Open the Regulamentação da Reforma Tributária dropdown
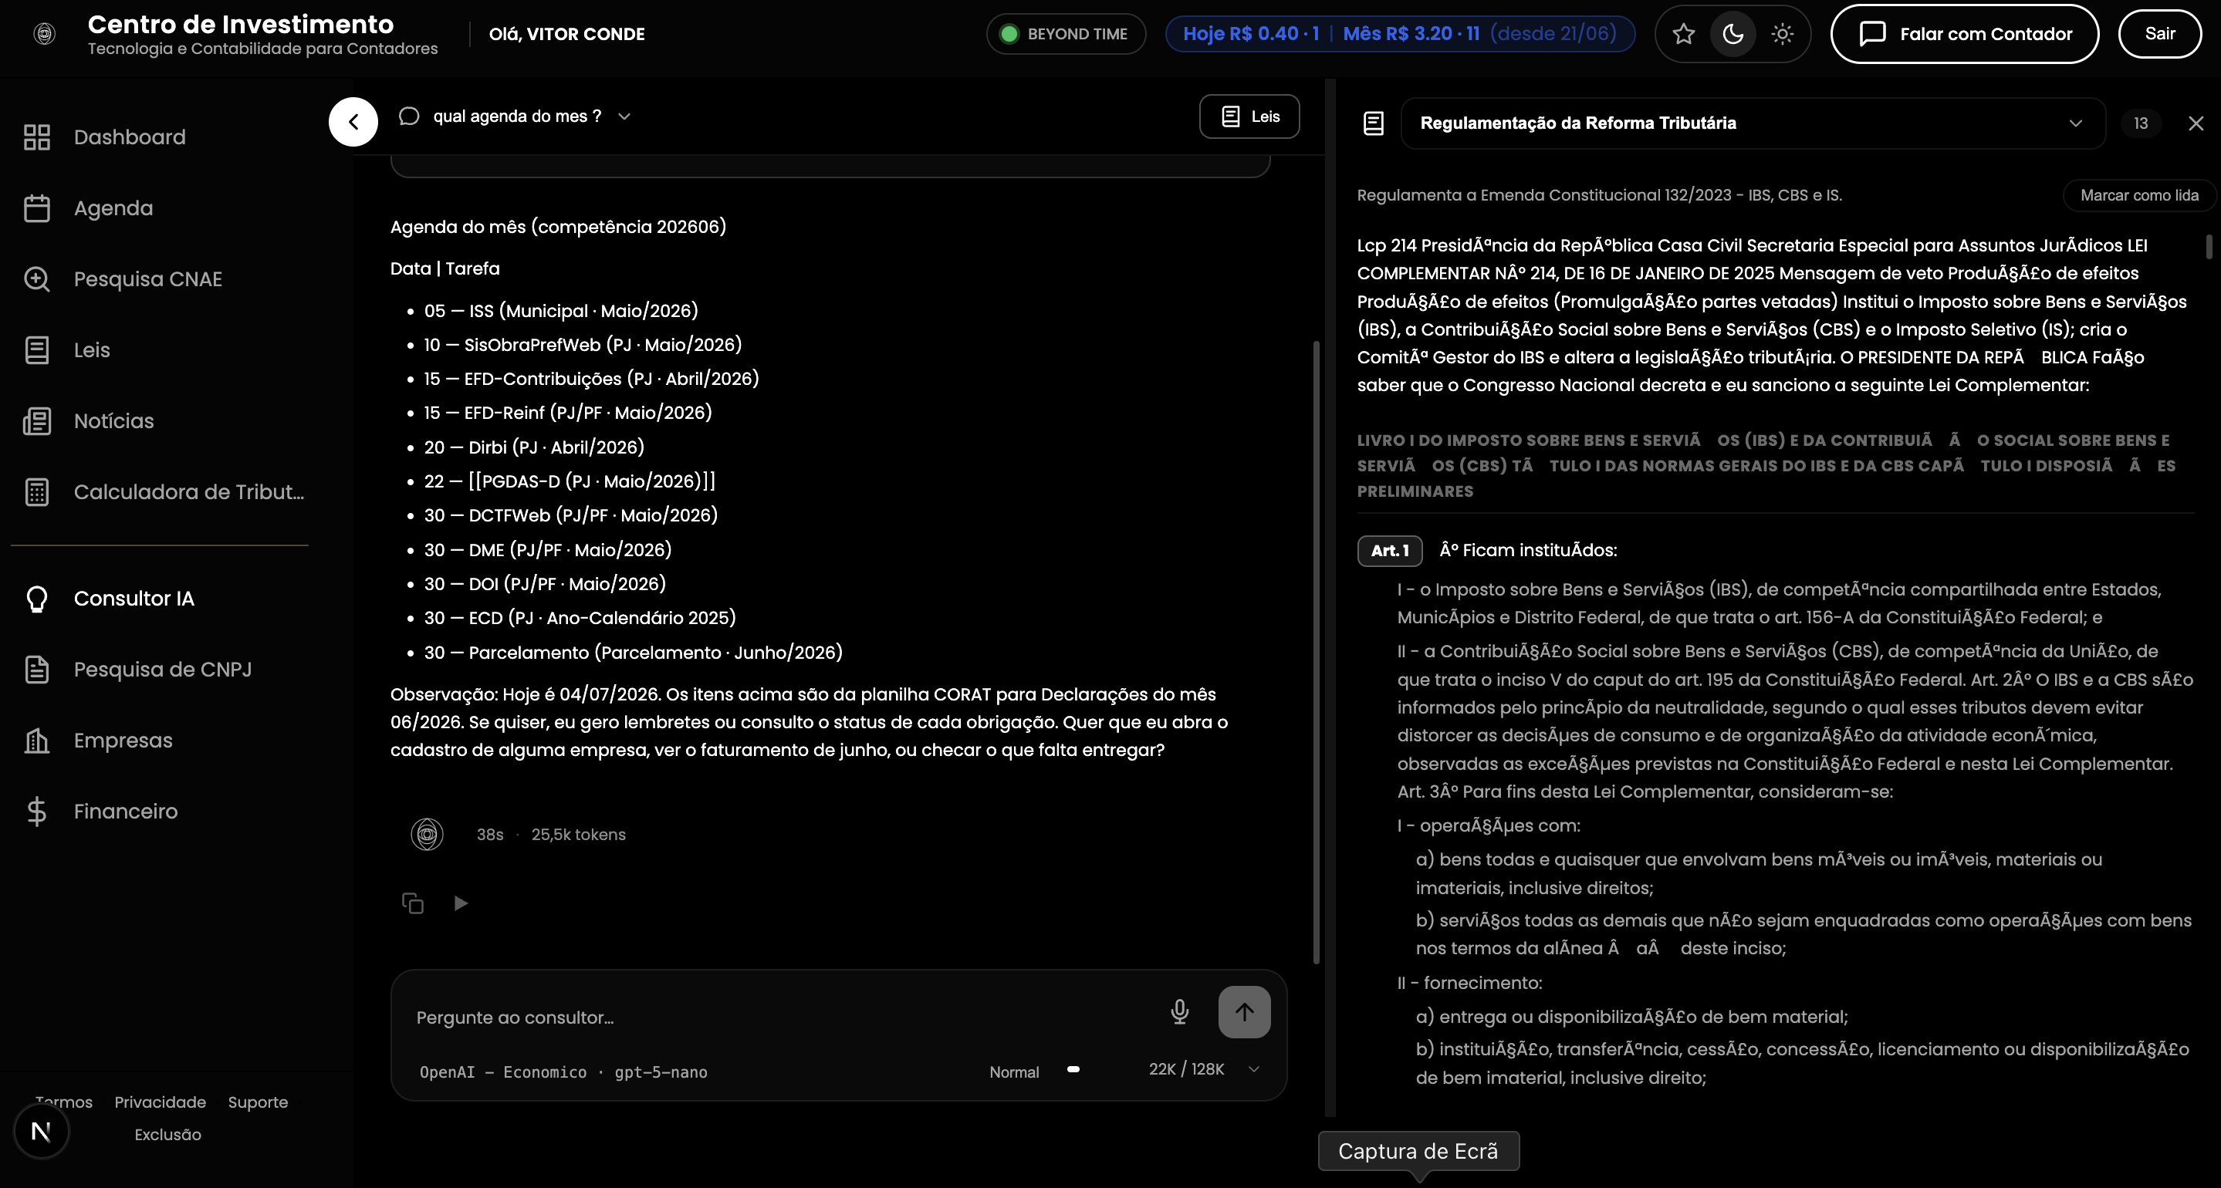Image resolution: width=2221 pixels, height=1188 pixels. 1753,123
